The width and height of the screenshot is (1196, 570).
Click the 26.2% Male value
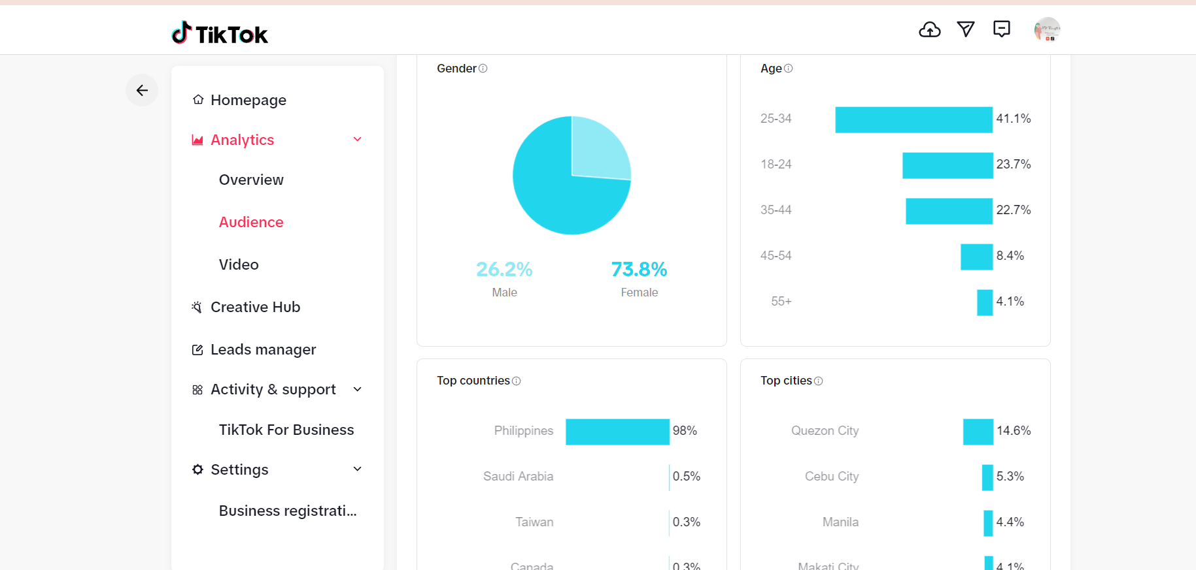tap(504, 269)
